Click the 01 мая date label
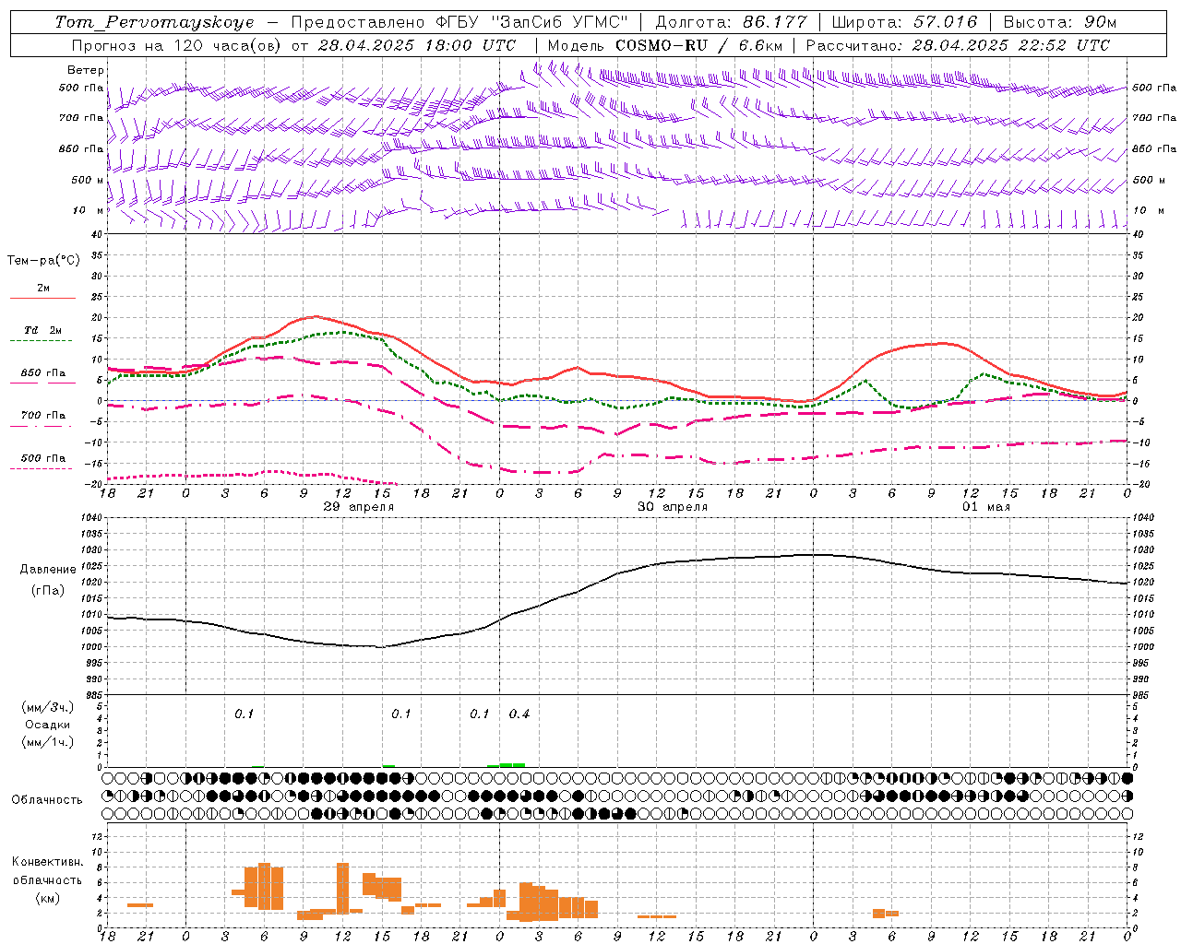Screen dimensions: 1181x944 click(x=986, y=507)
